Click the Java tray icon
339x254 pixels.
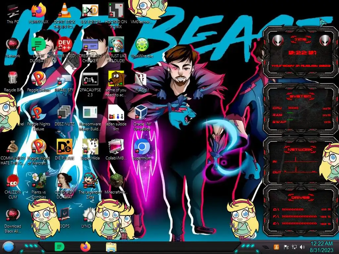click(276, 247)
